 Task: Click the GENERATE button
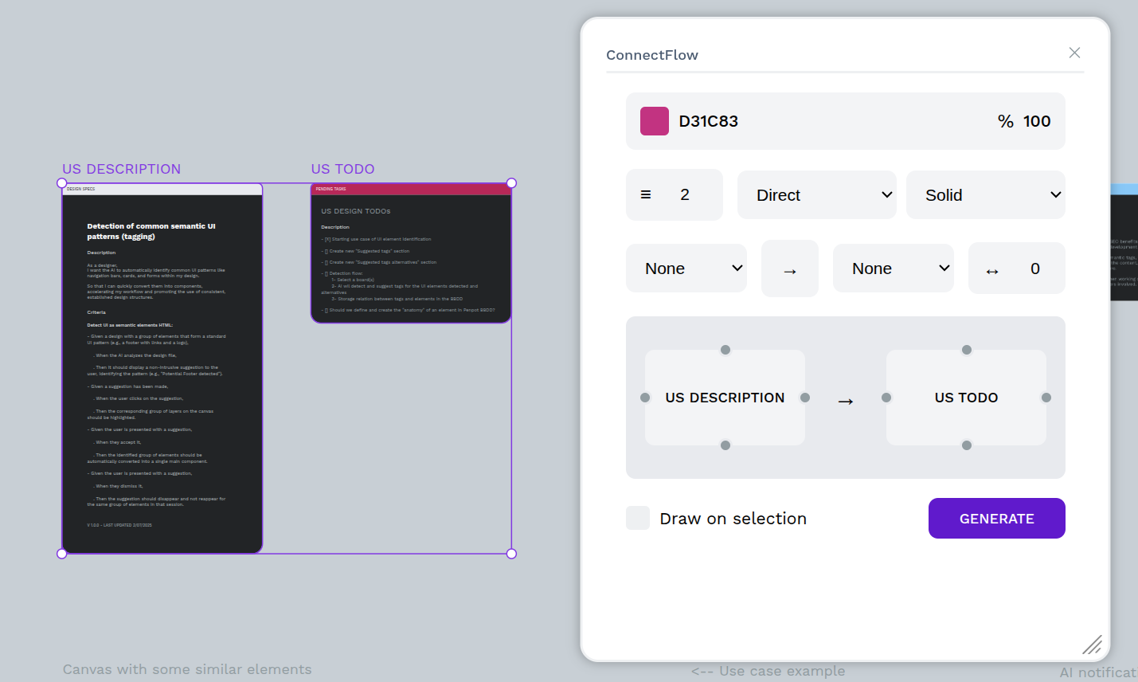point(997,518)
